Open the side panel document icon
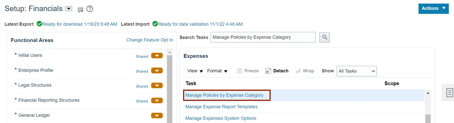Screen dimensions: 454x123 coord(449,92)
